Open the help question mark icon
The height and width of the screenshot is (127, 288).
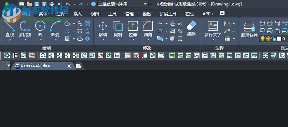pyautogui.click(x=94, y=4)
